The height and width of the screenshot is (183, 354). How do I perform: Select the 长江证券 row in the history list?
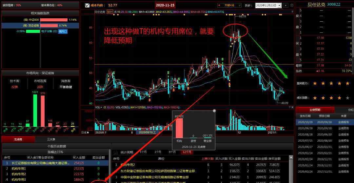pos(55,163)
